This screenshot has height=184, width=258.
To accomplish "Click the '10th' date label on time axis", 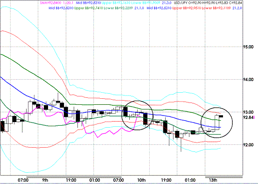I will click(141, 180).
